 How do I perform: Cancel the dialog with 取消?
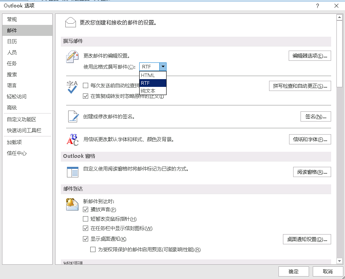[x=327, y=272]
